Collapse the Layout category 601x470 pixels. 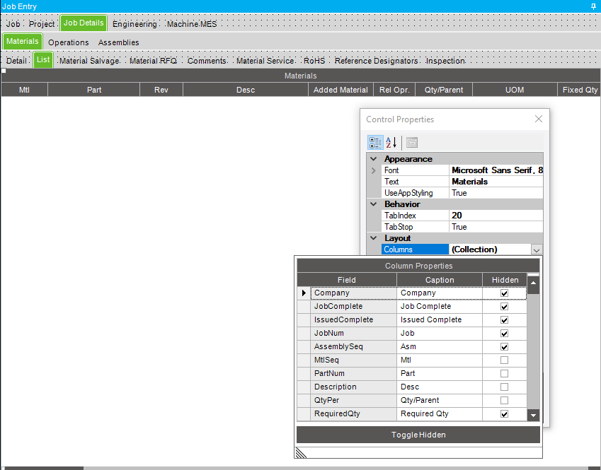(374, 238)
